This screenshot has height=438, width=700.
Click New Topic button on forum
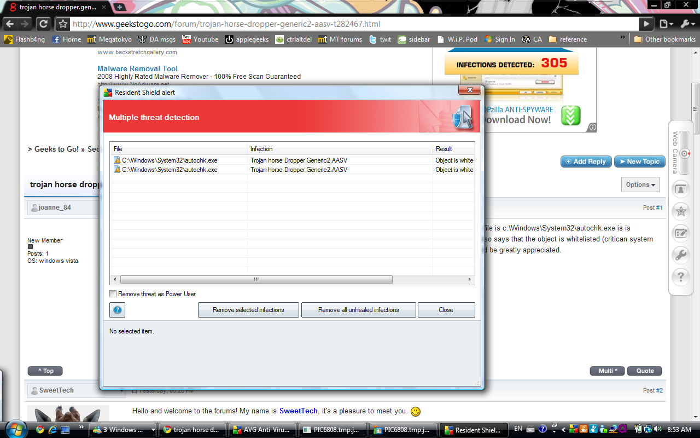639,162
